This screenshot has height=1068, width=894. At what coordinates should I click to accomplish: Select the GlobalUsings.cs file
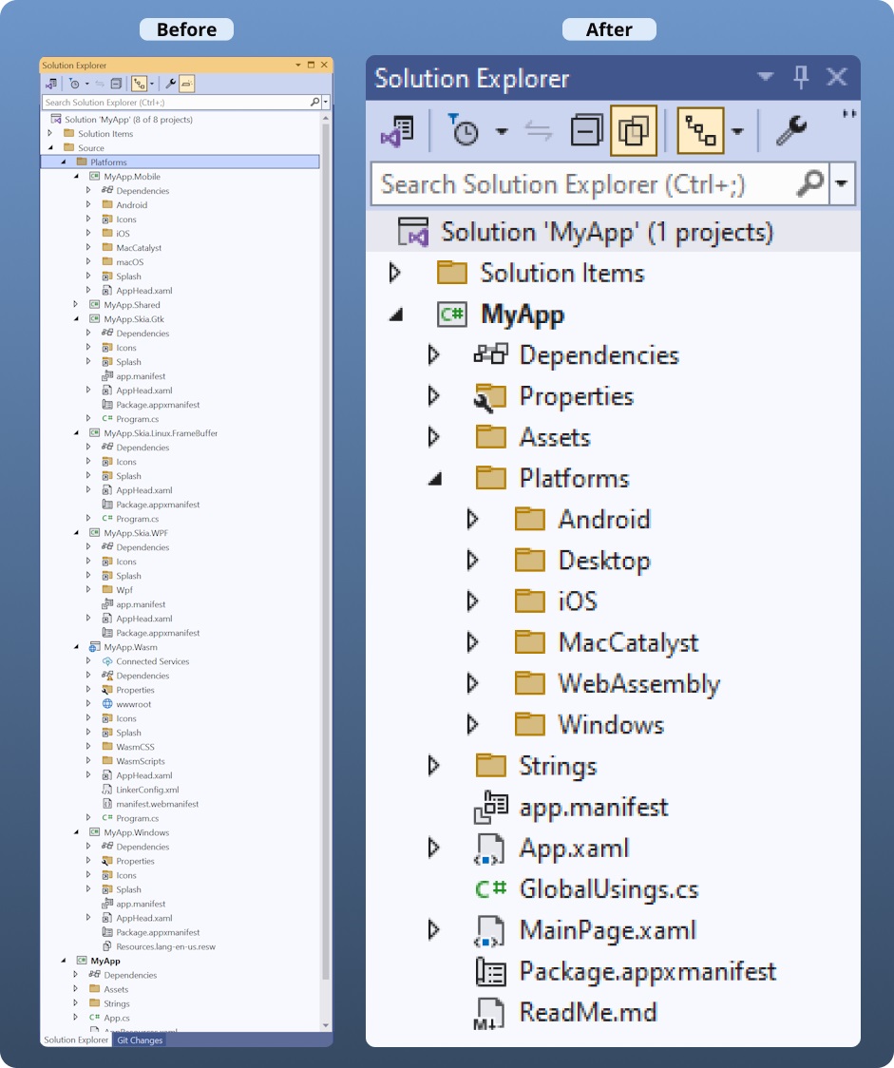click(x=608, y=889)
